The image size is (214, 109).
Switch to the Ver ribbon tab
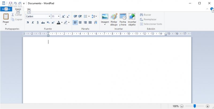(x=29, y=9)
